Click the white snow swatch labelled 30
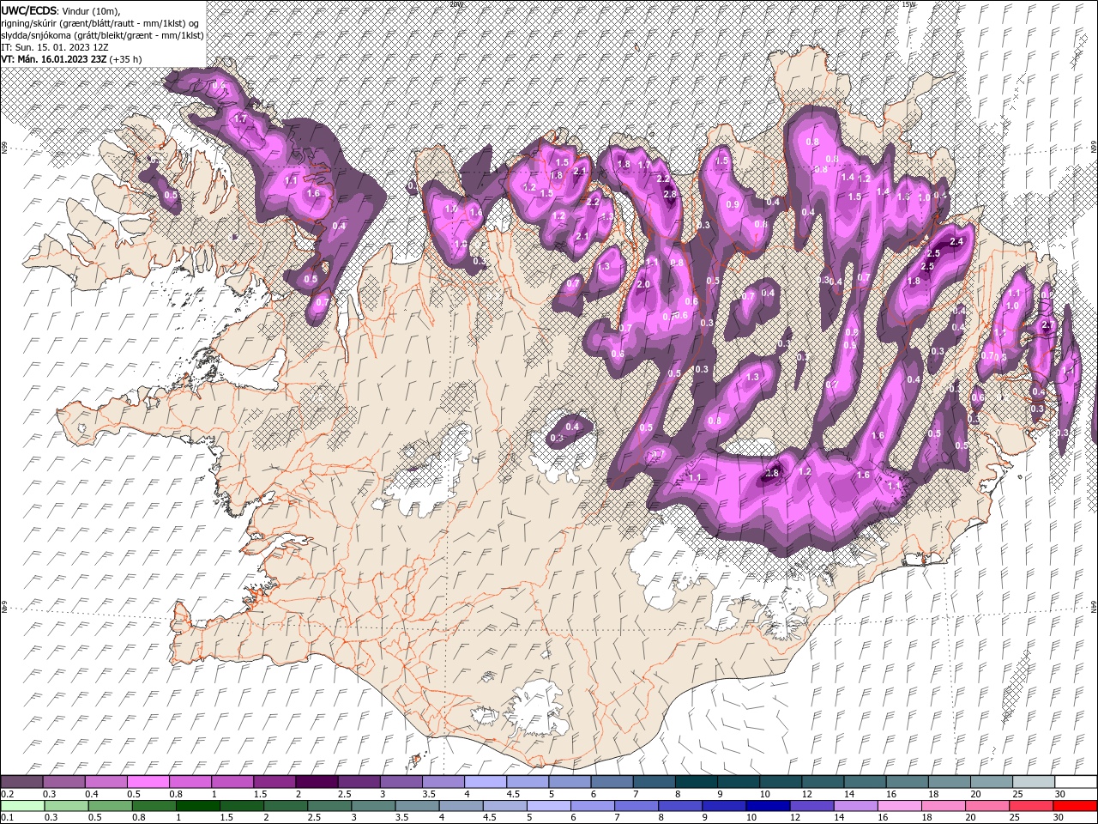This screenshot has width=1098, height=824. point(1075,782)
